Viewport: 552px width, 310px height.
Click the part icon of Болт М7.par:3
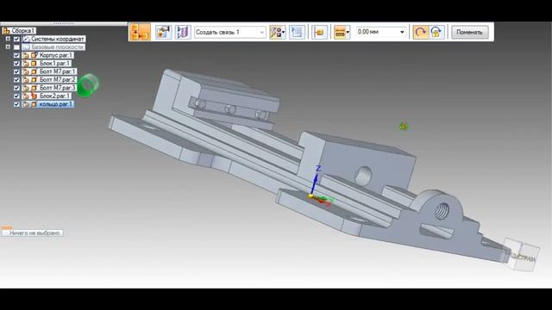tap(34, 88)
